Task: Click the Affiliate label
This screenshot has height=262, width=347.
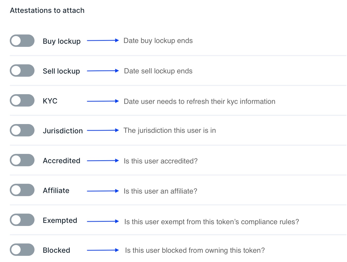Action: point(56,190)
